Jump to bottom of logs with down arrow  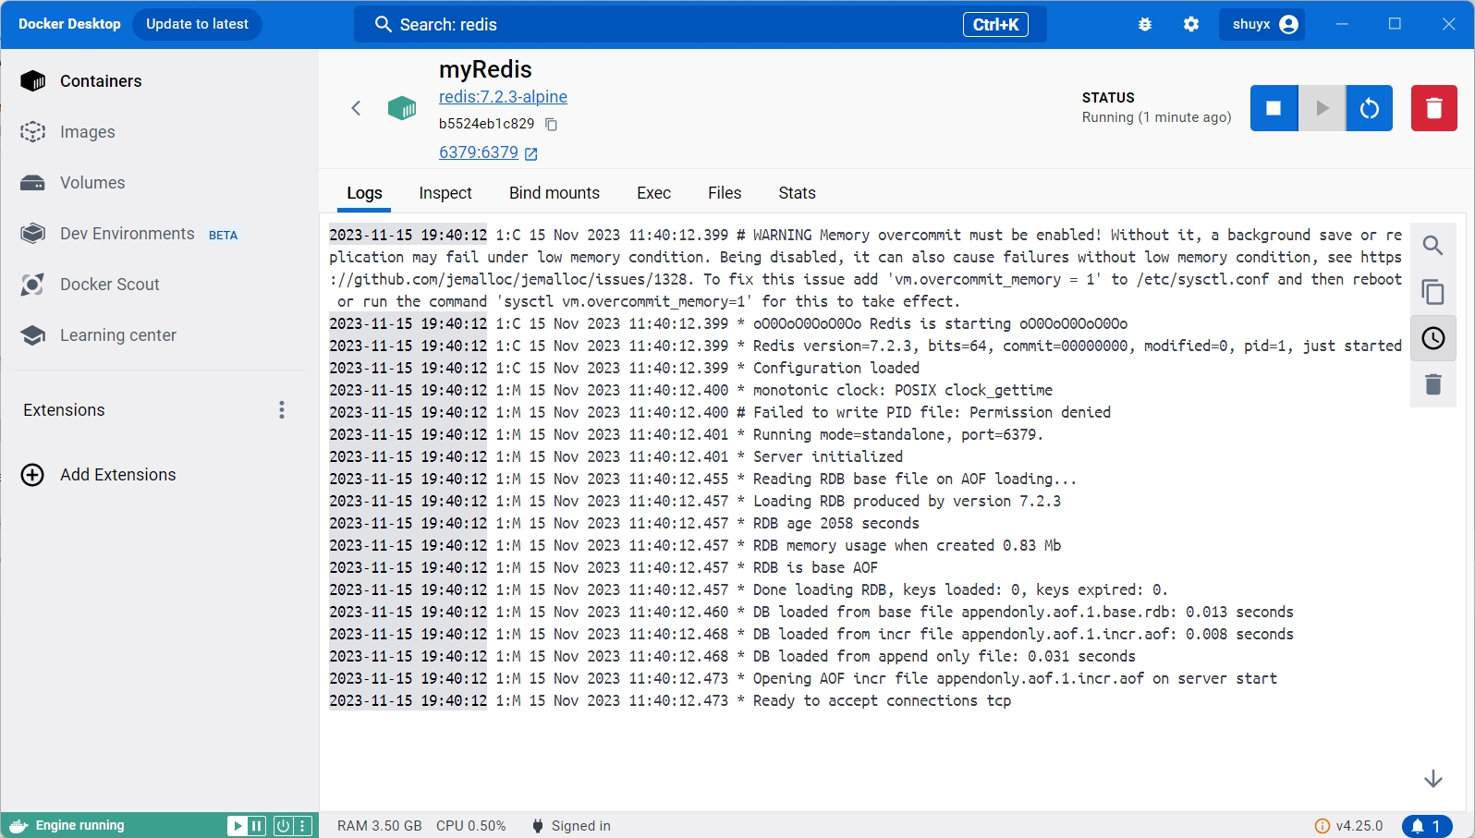coord(1432,779)
